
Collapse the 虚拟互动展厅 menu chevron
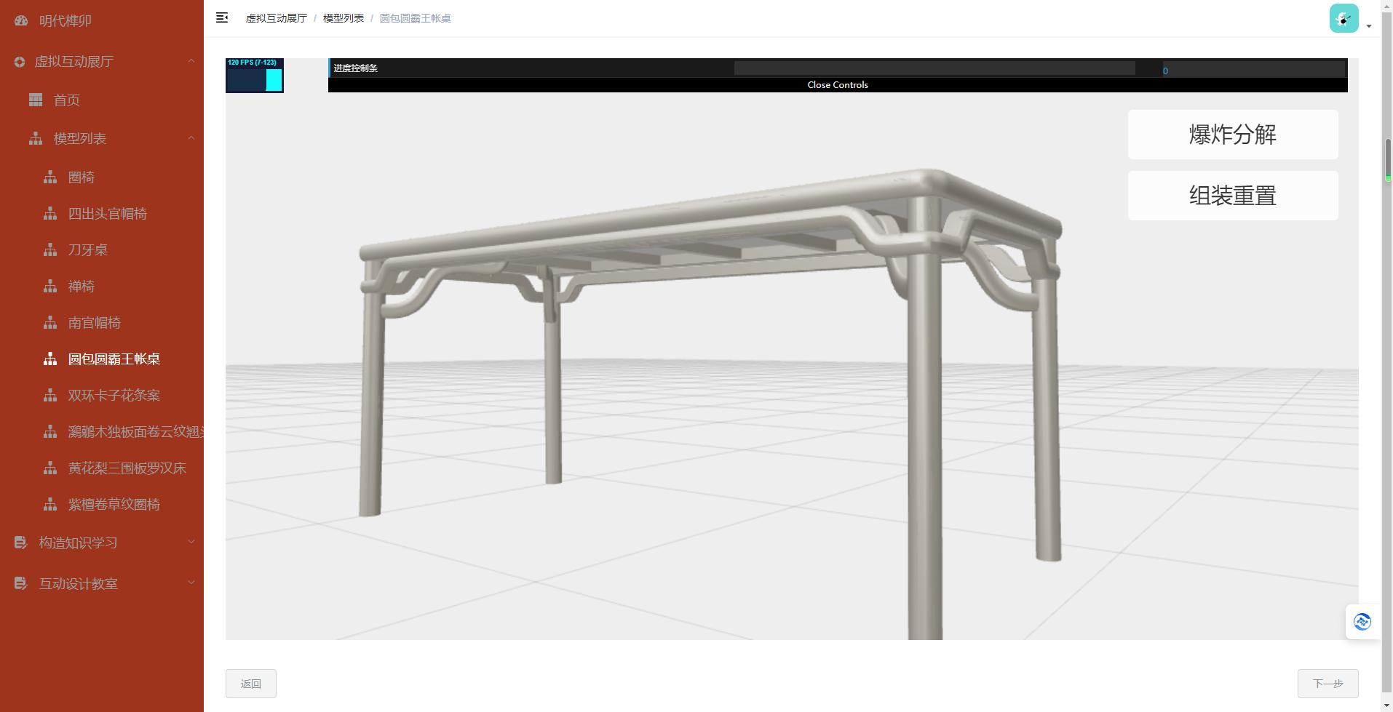[191, 61]
